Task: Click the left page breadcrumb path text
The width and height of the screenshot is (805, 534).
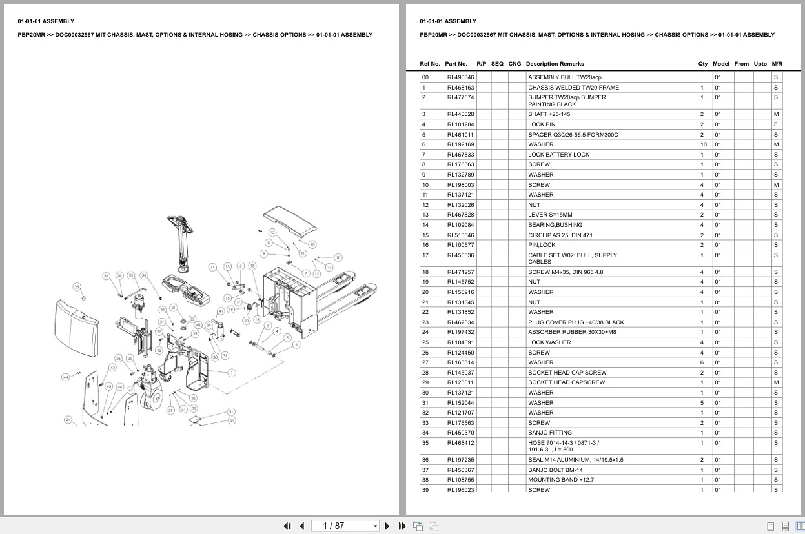Action: click(x=195, y=35)
